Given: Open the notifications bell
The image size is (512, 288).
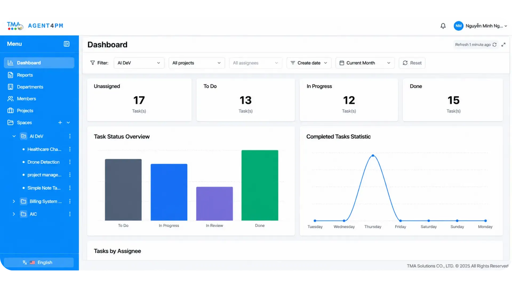Looking at the screenshot, I should [443, 26].
